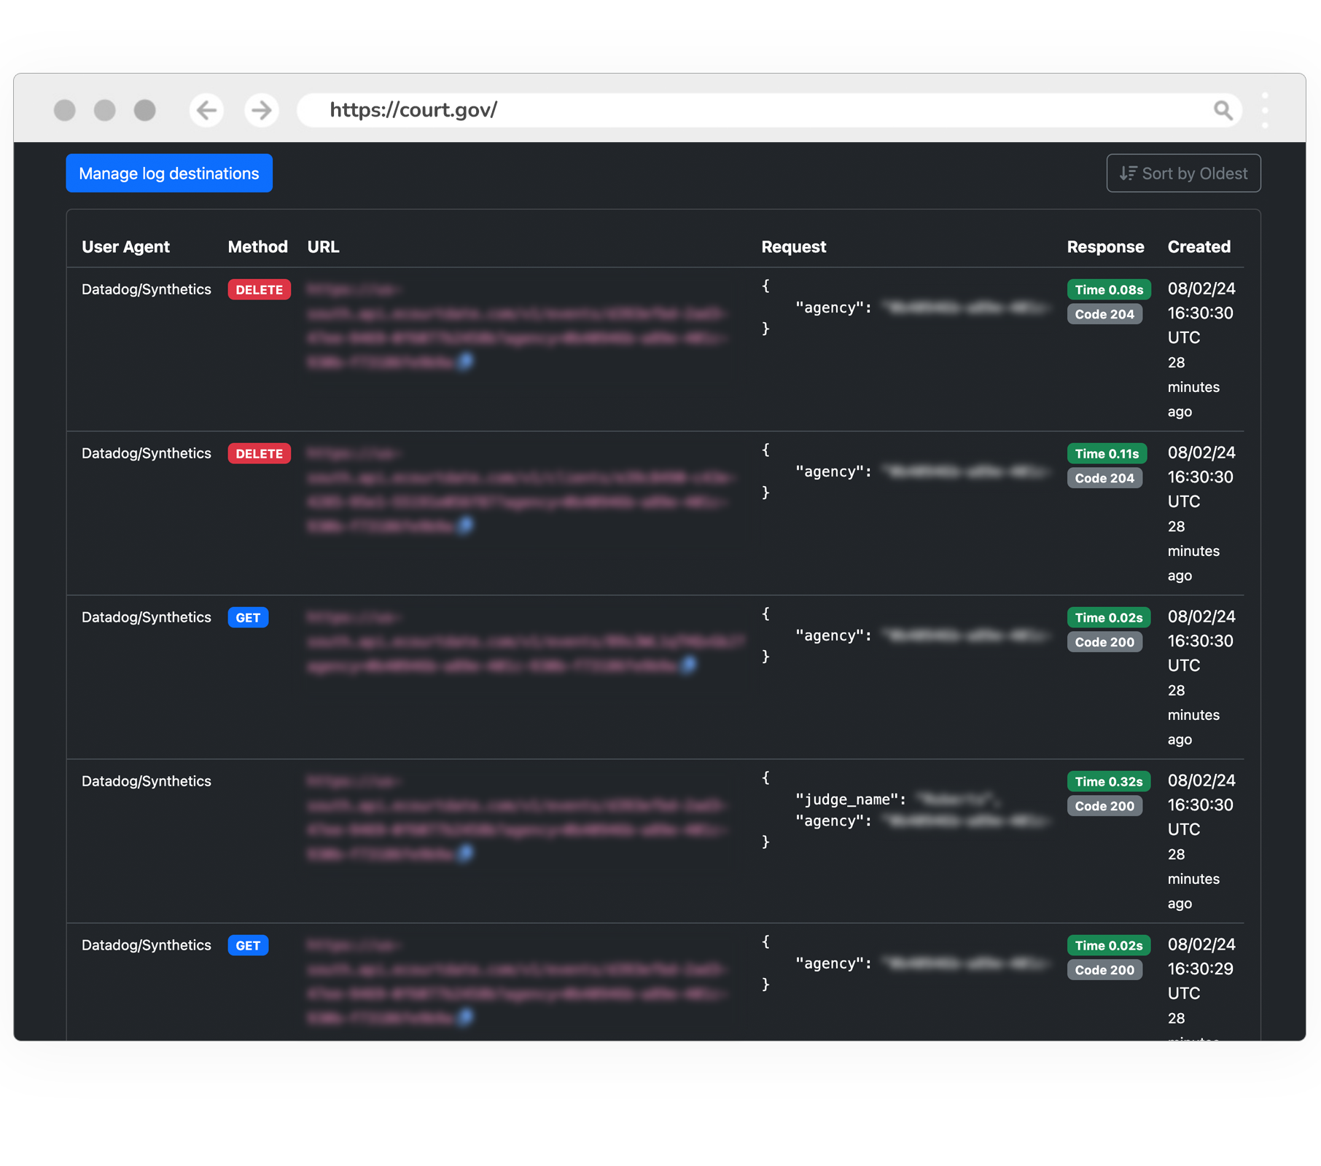The width and height of the screenshot is (1321, 1166).
Task: Click the sort-arrow icon inside Sort by Oldest
Action: (x=1127, y=173)
